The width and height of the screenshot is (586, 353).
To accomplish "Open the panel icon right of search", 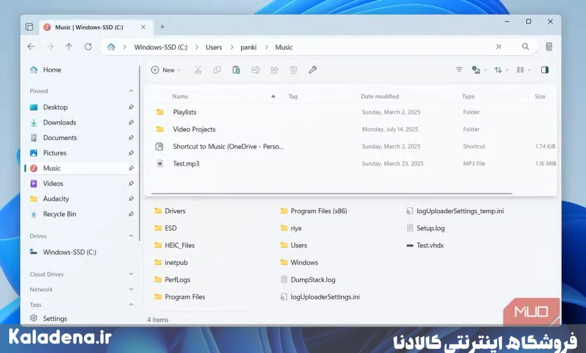I will [549, 47].
